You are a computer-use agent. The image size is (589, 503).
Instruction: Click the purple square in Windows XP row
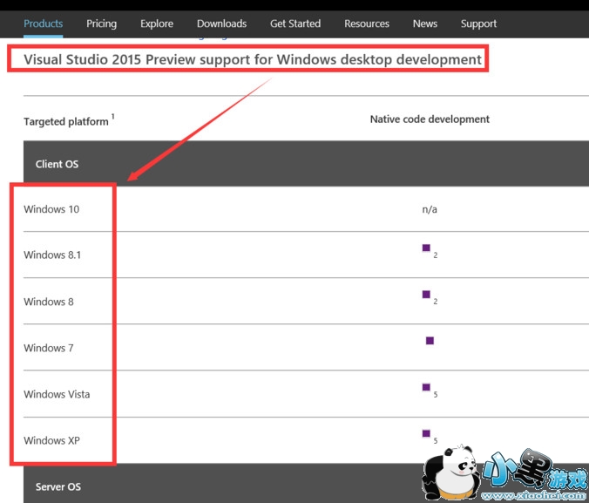click(426, 433)
